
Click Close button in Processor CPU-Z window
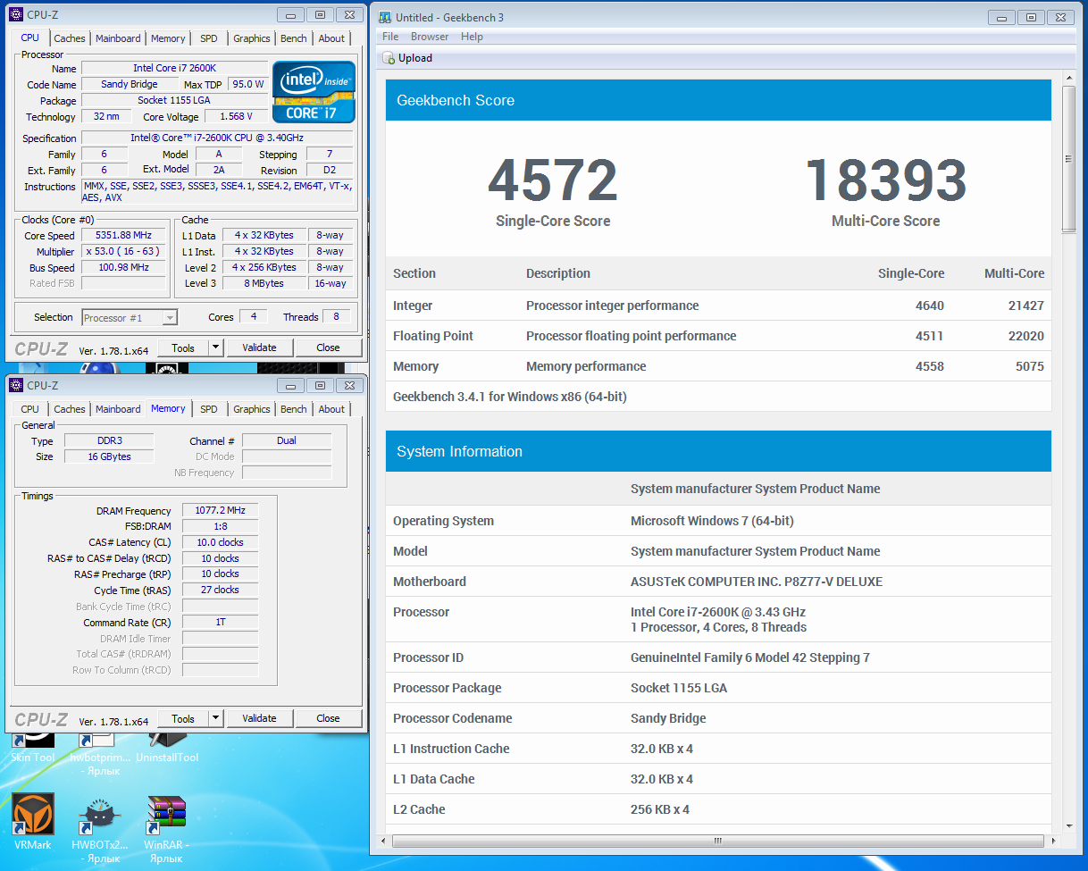click(x=328, y=348)
